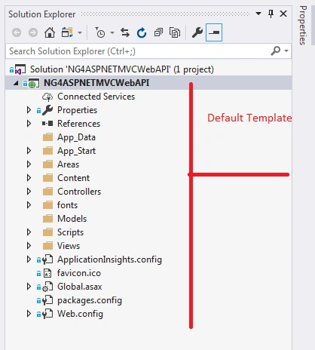This screenshot has height=350, width=315.
Task: Select the Views folder label
Action: pyautogui.click(x=69, y=246)
